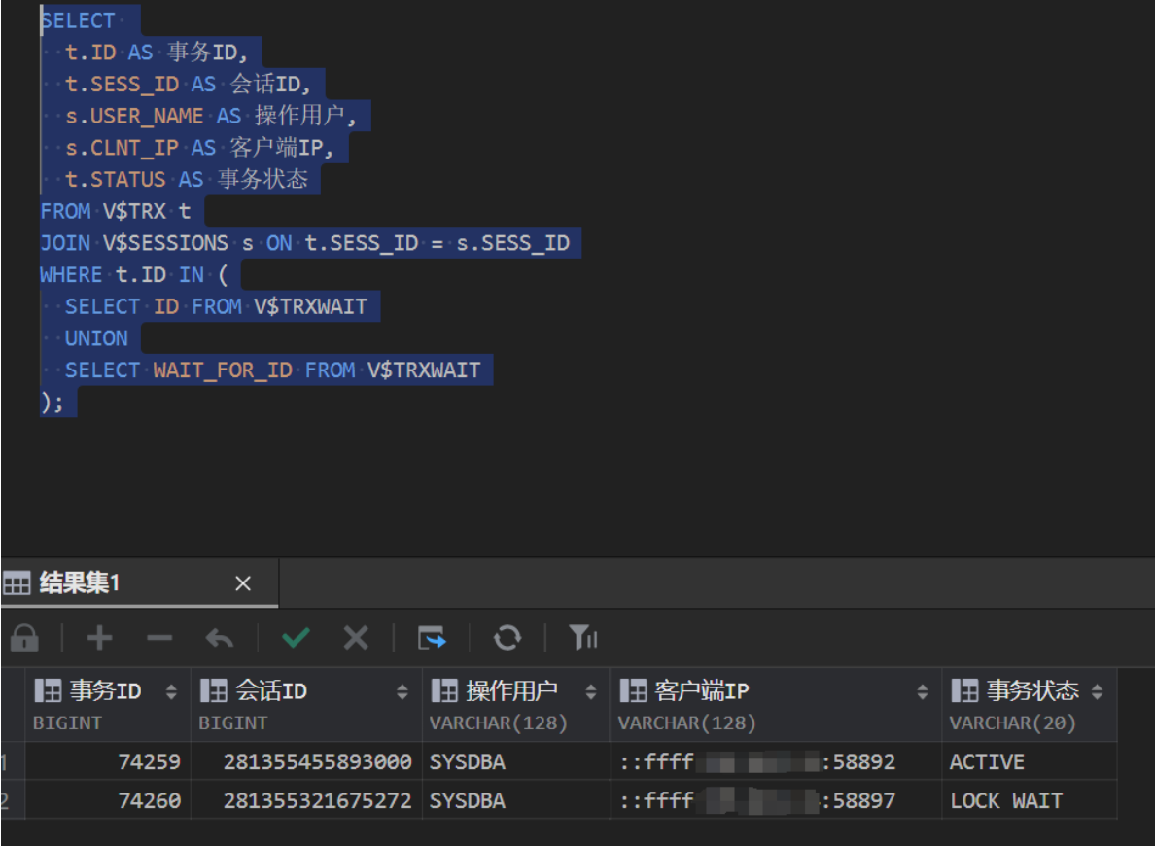Place cursor on WHERE t.ID IN line

point(134,275)
